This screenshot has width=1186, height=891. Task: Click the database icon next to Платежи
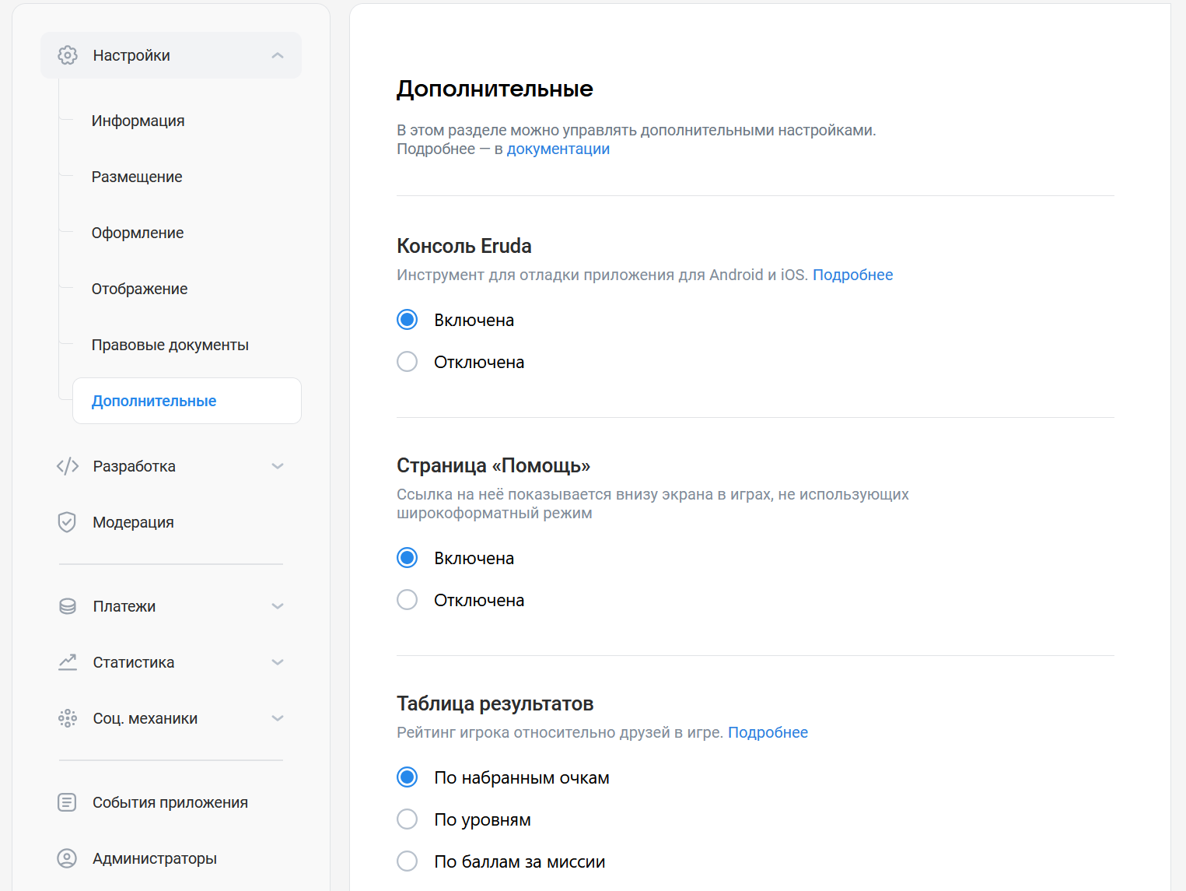click(68, 605)
